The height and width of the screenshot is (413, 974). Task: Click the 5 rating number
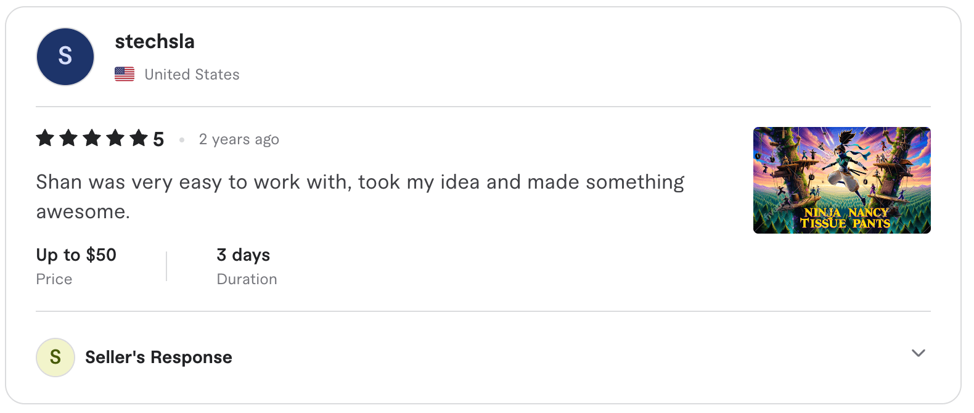159,139
